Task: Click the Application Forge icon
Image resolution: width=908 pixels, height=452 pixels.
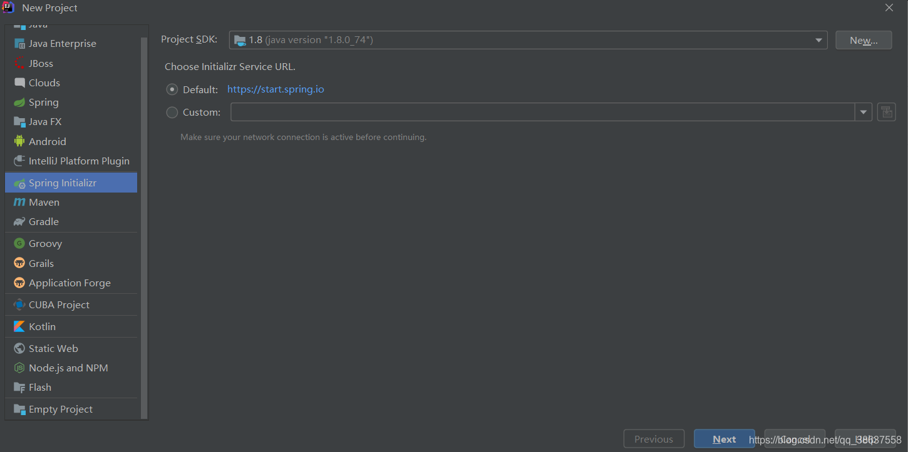Action: (19, 283)
